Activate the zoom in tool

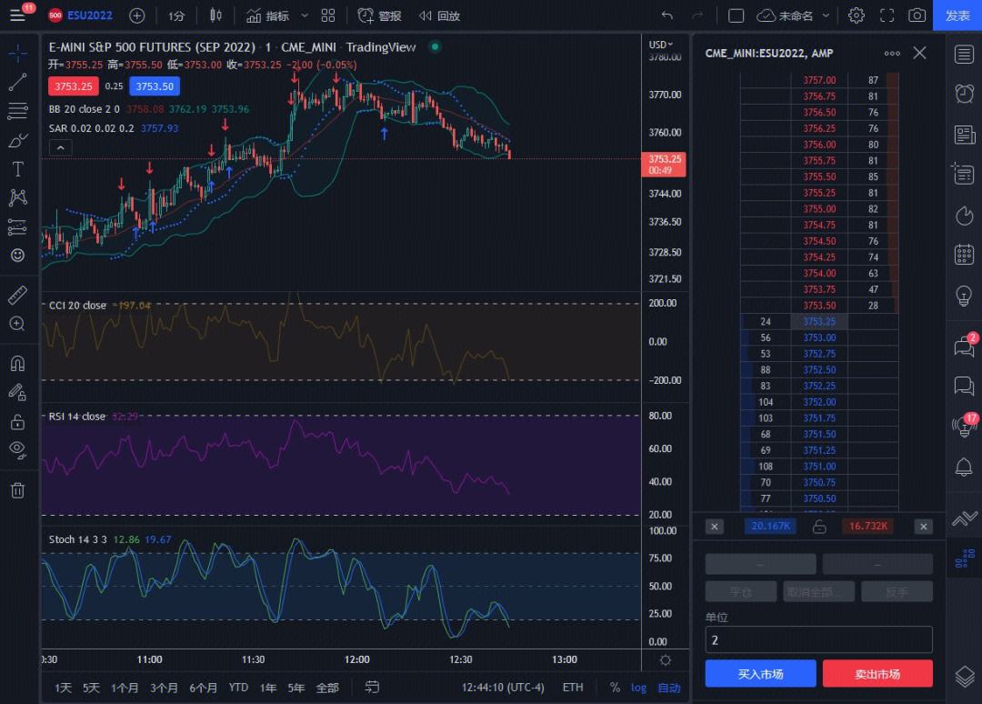click(17, 324)
